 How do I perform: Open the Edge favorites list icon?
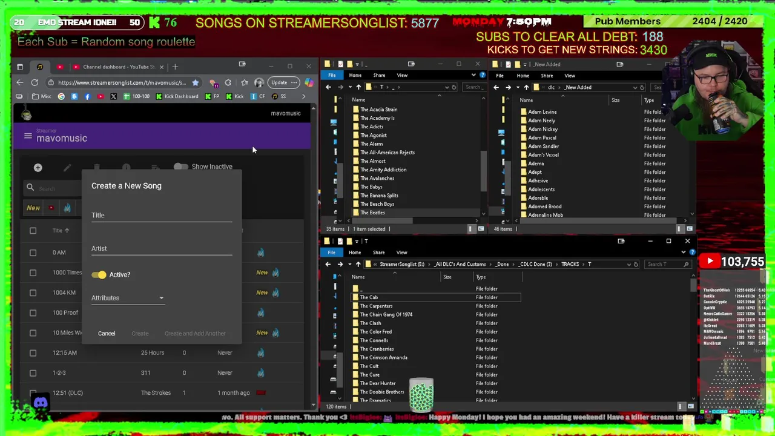pos(244,82)
